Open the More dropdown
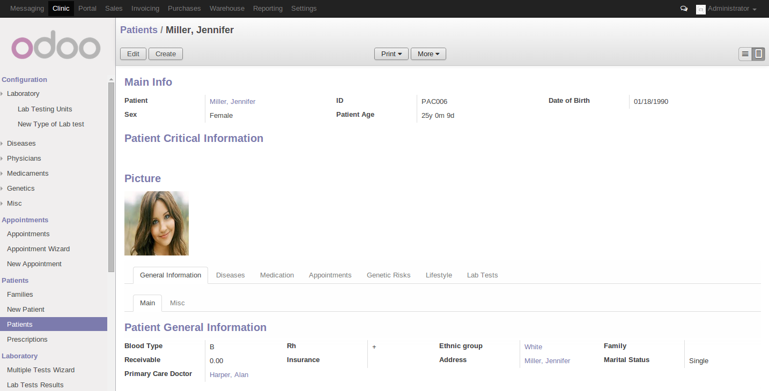 click(428, 54)
